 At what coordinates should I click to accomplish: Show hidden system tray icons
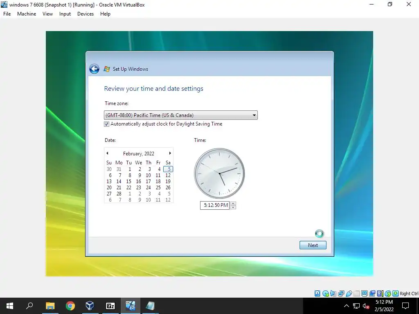pos(346,306)
